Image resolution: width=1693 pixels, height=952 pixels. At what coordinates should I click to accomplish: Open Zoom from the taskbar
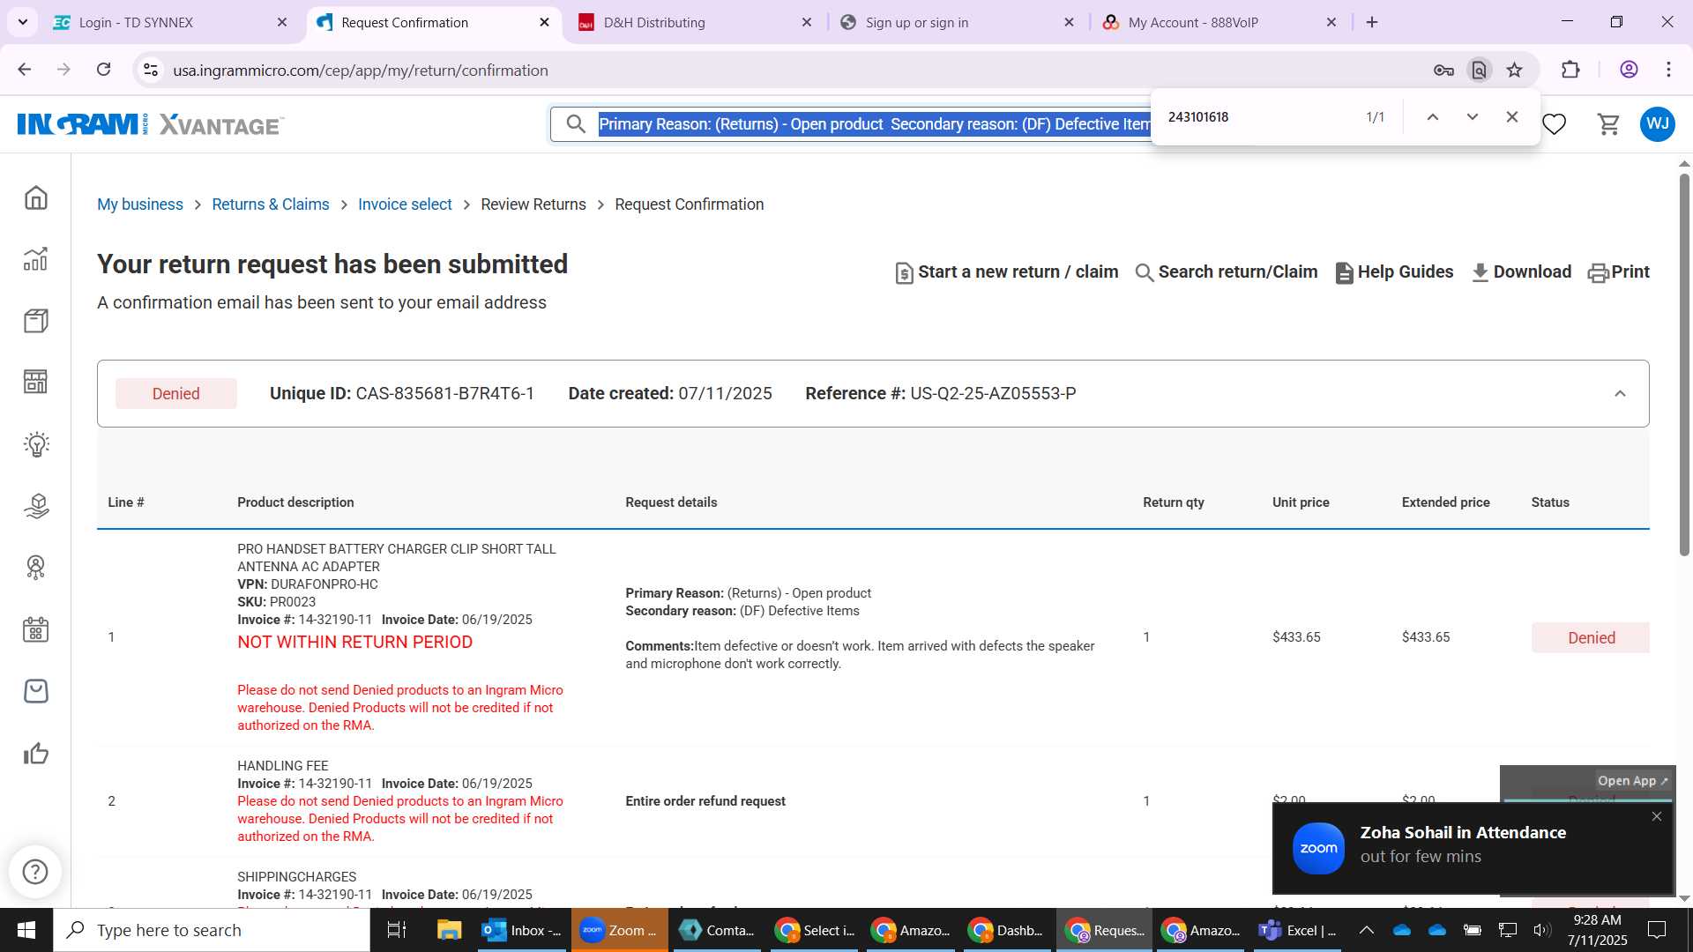[619, 930]
